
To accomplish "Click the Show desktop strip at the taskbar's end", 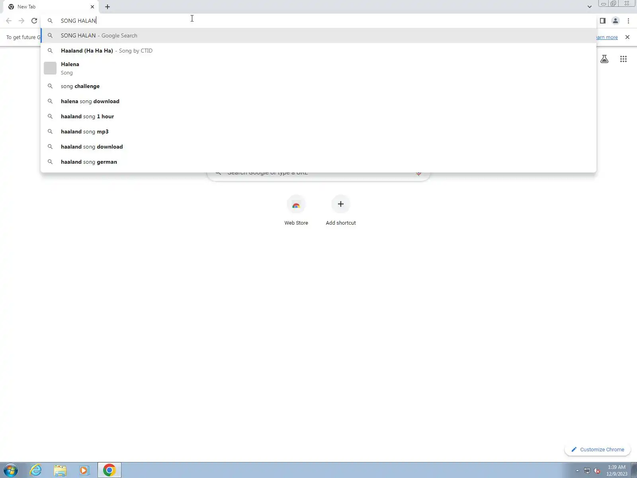I will (x=634, y=470).
